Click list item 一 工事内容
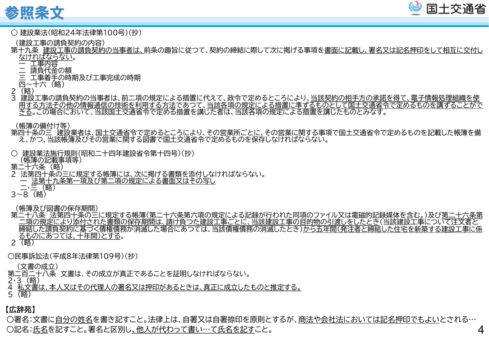 (x=38, y=64)
